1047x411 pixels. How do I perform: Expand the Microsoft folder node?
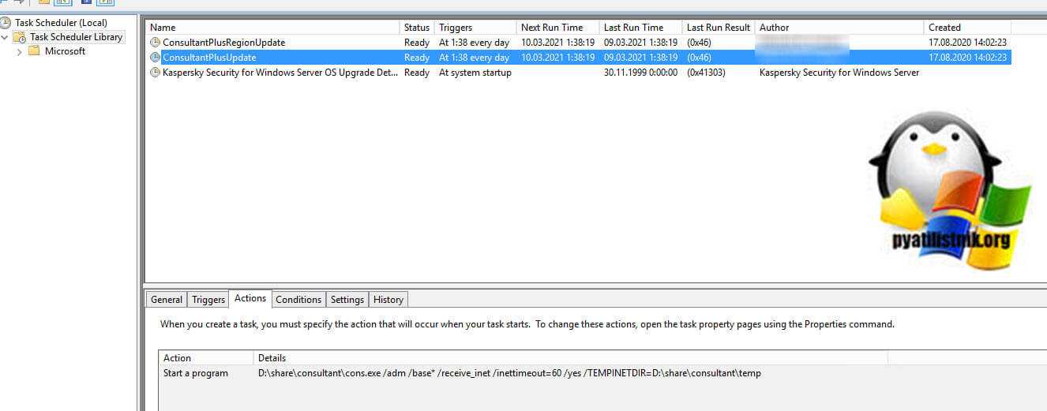(x=19, y=51)
